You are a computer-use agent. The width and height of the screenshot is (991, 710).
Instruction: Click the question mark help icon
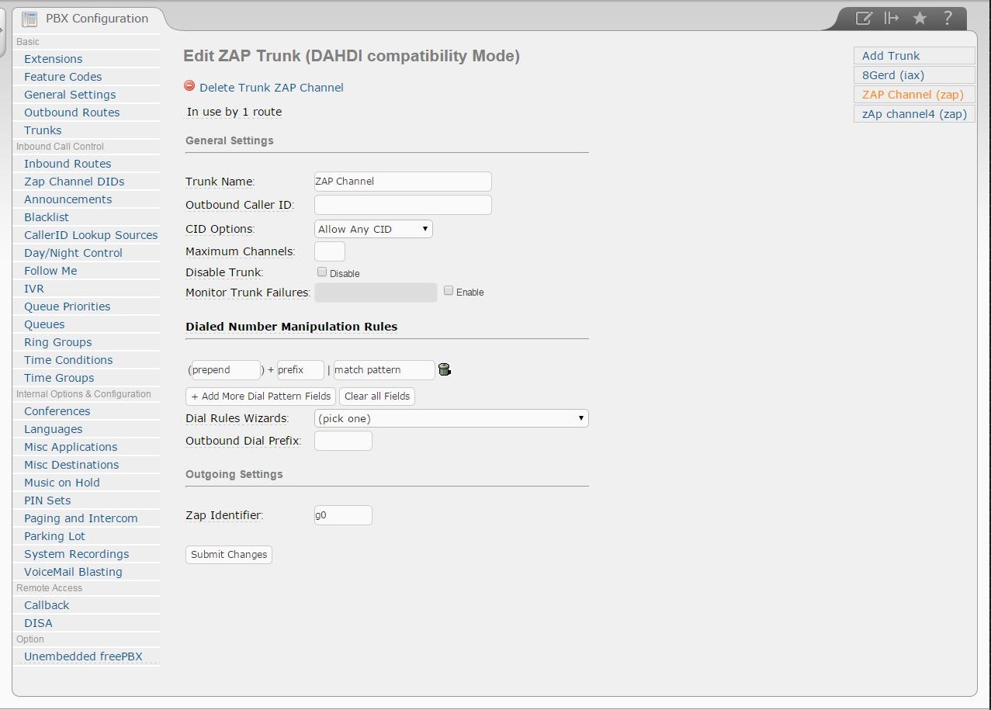[x=948, y=18]
